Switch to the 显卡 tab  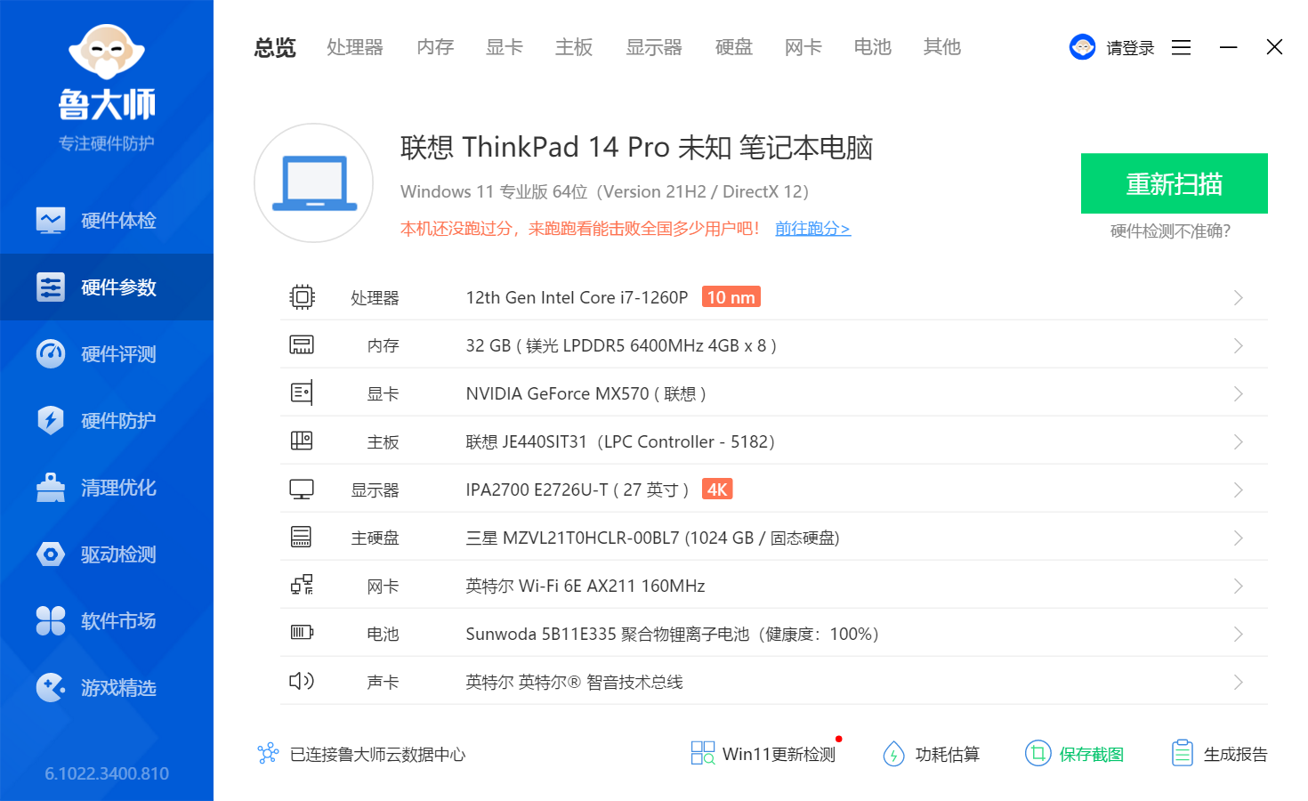[x=505, y=47]
